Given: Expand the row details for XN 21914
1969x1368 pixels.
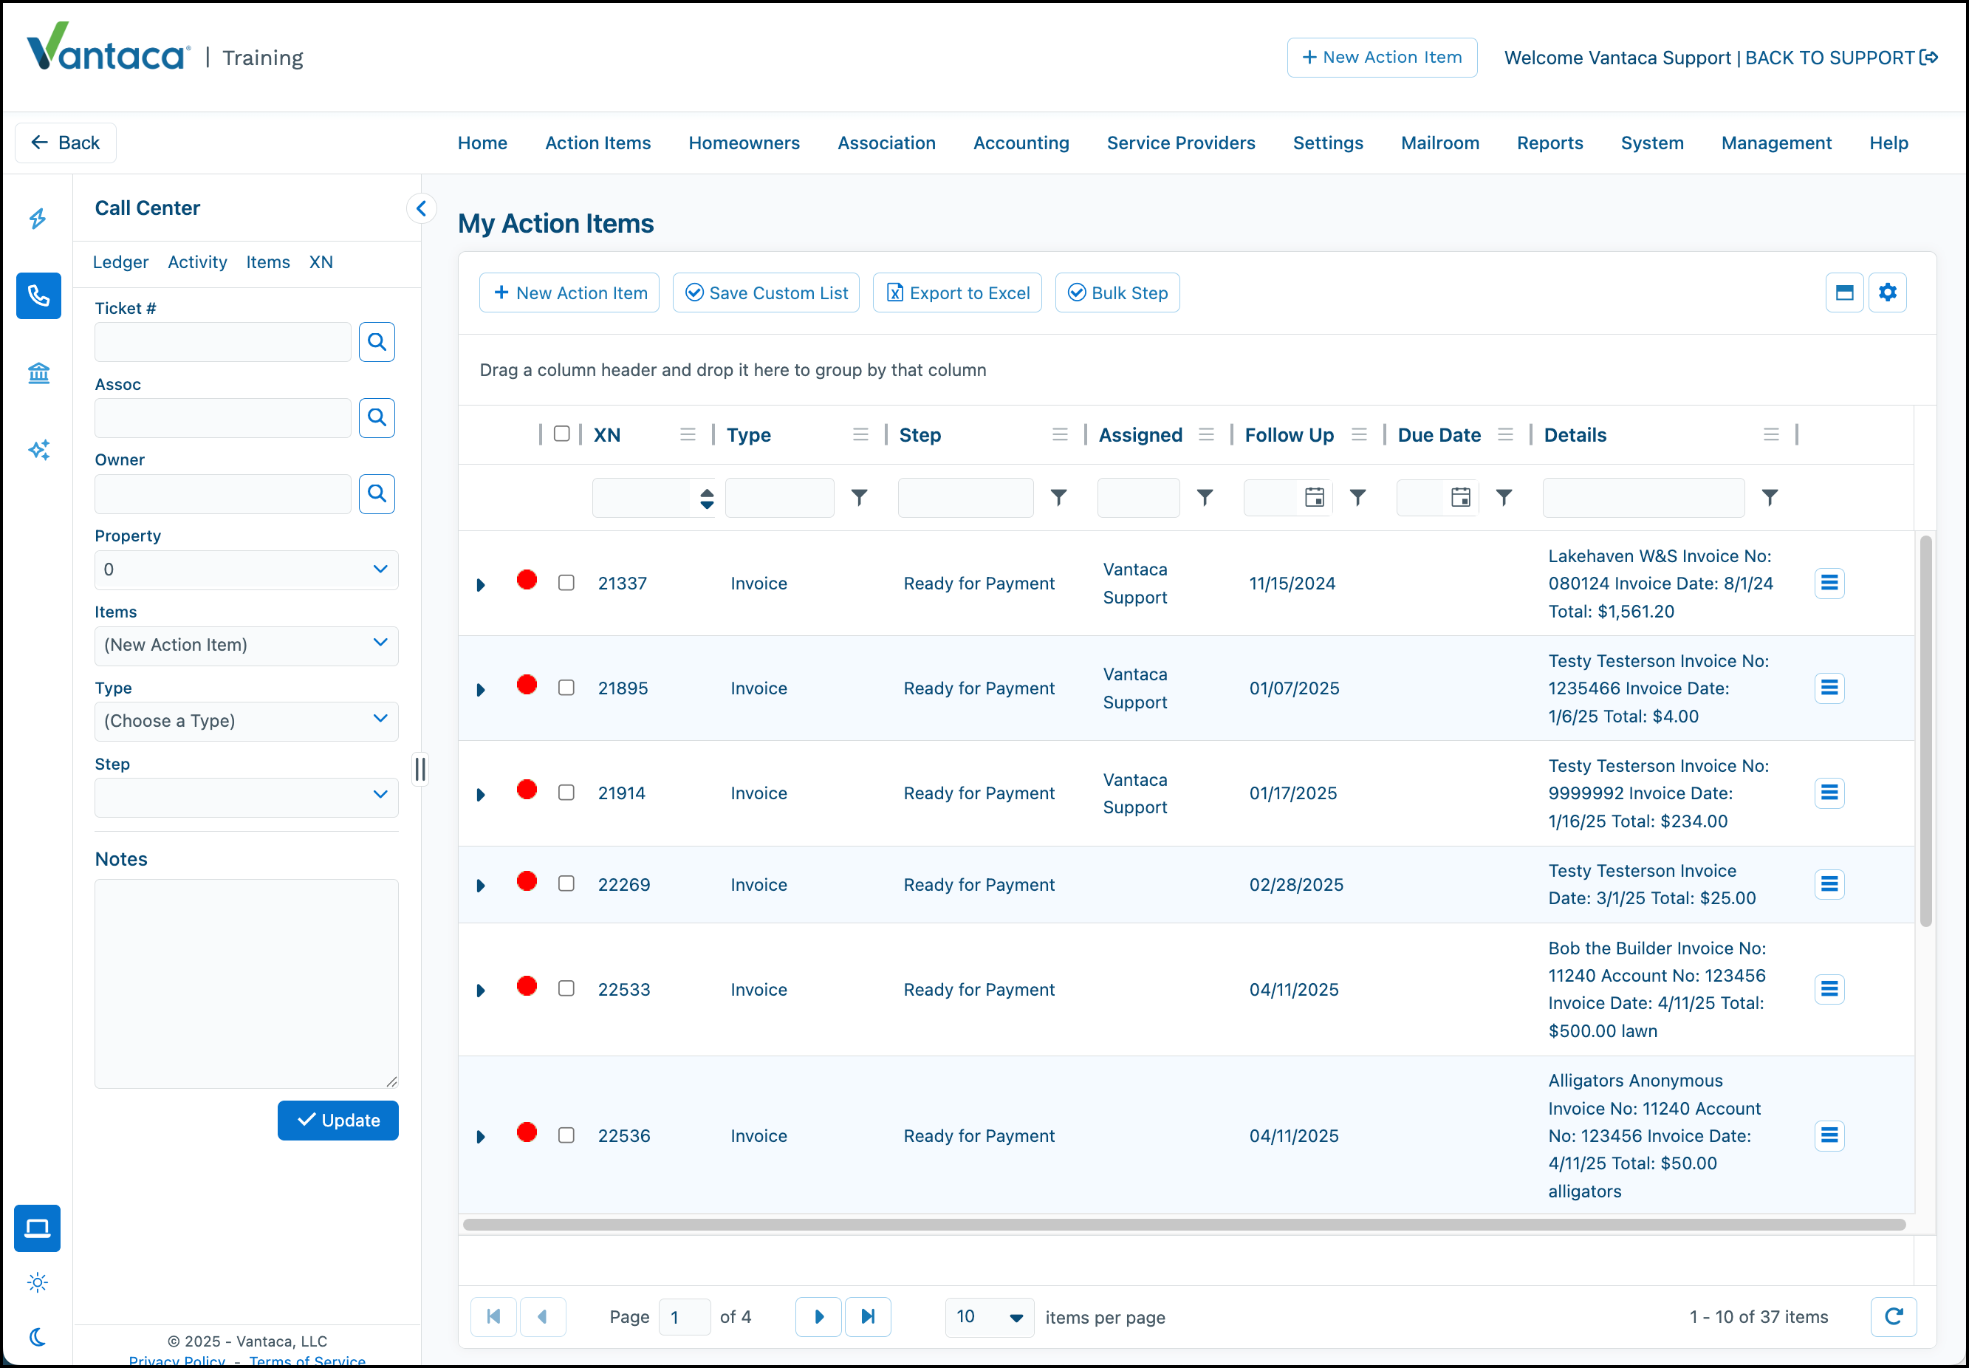Looking at the screenshot, I should [481, 795].
